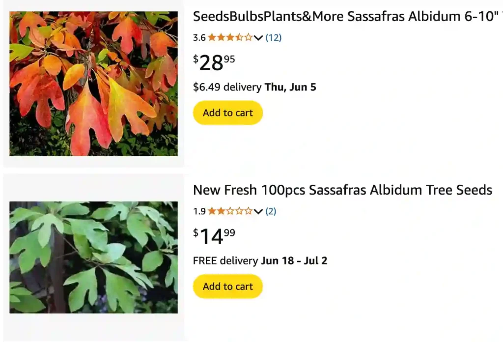Open the SeedsBulbsPlants&More Sassafras Albidum product title
503x342 pixels.
click(x=344, y=16)
